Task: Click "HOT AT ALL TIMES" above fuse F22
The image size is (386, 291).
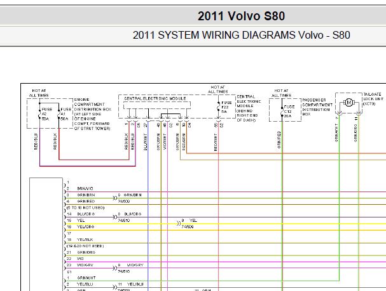Action: 218,89
